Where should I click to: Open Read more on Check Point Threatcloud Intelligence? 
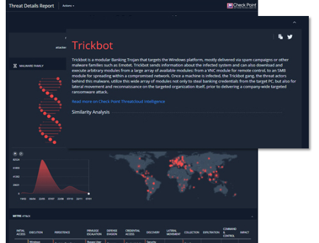118,102
